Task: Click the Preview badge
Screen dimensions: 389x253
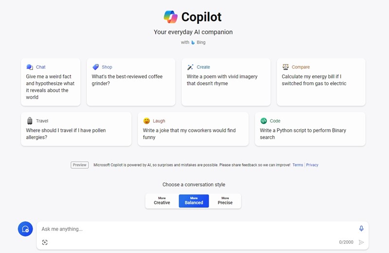Action: pyautogui.click(x=80, y=165)
